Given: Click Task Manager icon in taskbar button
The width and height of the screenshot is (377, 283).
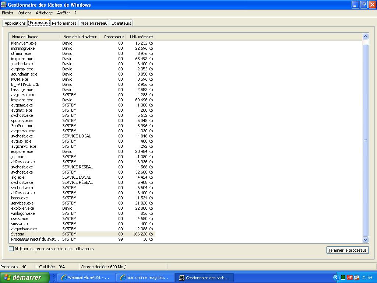Looking at the screenshot, I should pos(182,277).
